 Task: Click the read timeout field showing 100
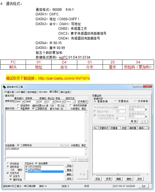coord(53,106)
